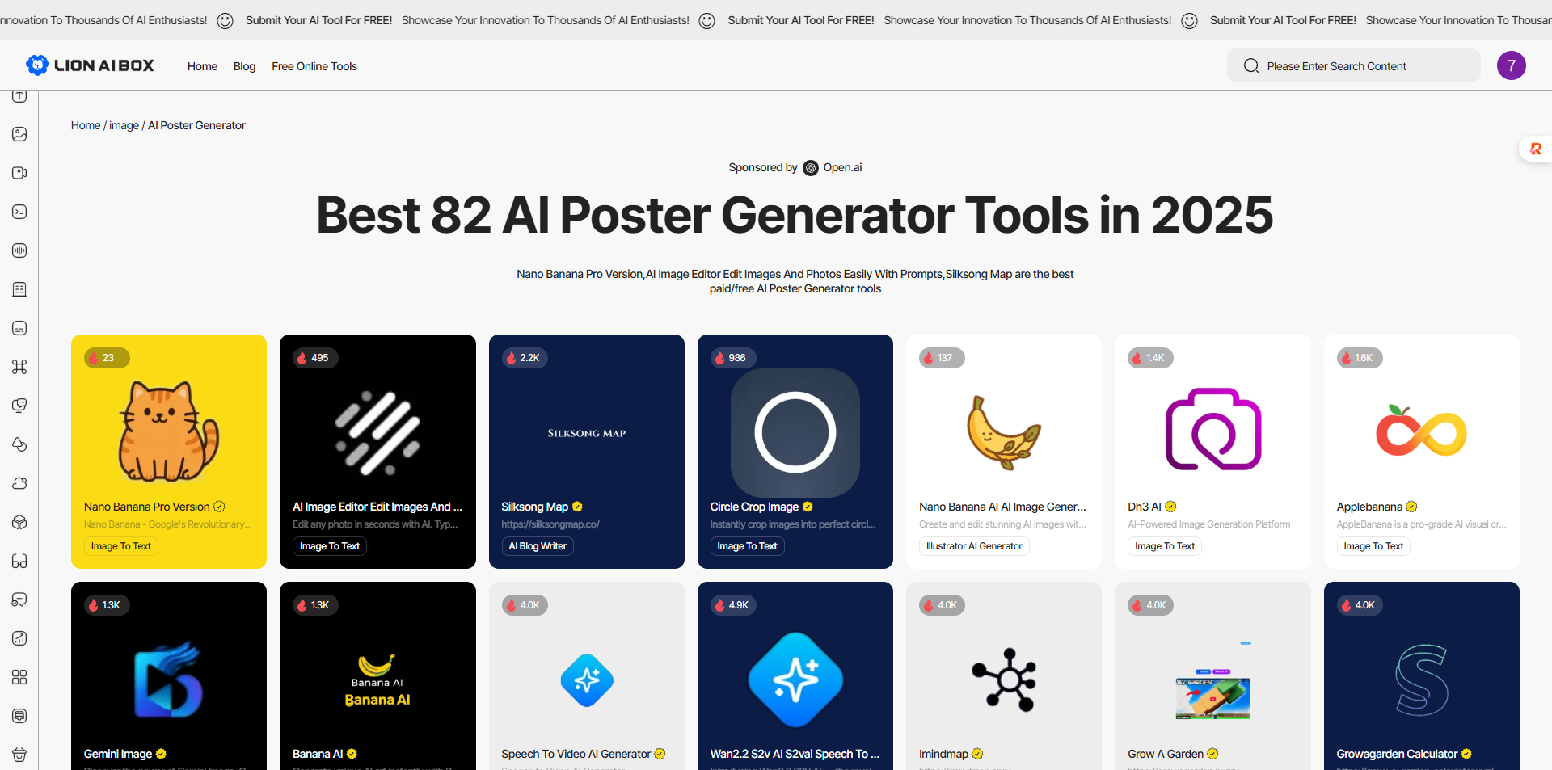Image resolution: width=1552 pixels, height=770 pixels.
Task: Click Image To Text tag on Nano Banana Pro
Action: click(121, 546)
